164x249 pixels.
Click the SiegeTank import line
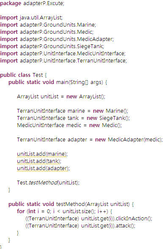(x=52, y=46)
